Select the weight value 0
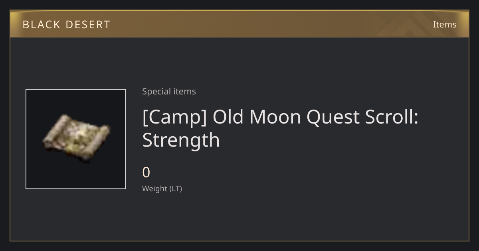The image size is (479, 251). [x=146, y=173]
